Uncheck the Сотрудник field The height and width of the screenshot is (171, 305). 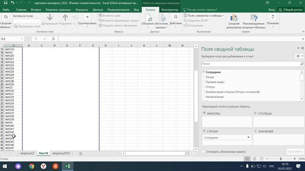(203, 72)
